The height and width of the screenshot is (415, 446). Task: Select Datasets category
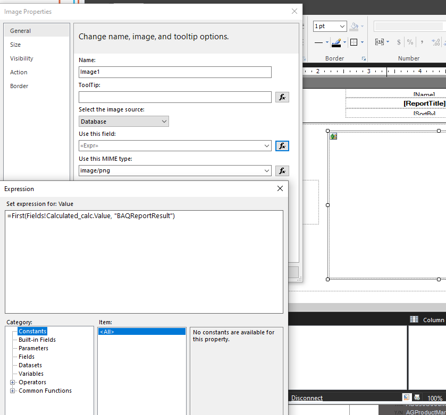(30, 365)
